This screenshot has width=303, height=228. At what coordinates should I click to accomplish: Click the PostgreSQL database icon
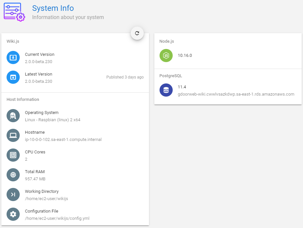(x=166, y=90)
